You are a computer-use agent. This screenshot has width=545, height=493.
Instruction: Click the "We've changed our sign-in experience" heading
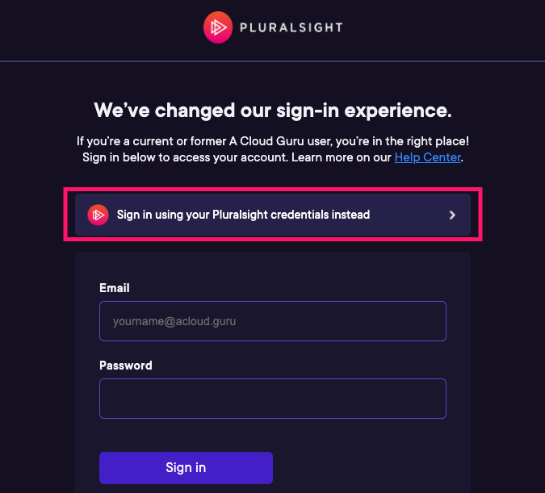point(272,110)
